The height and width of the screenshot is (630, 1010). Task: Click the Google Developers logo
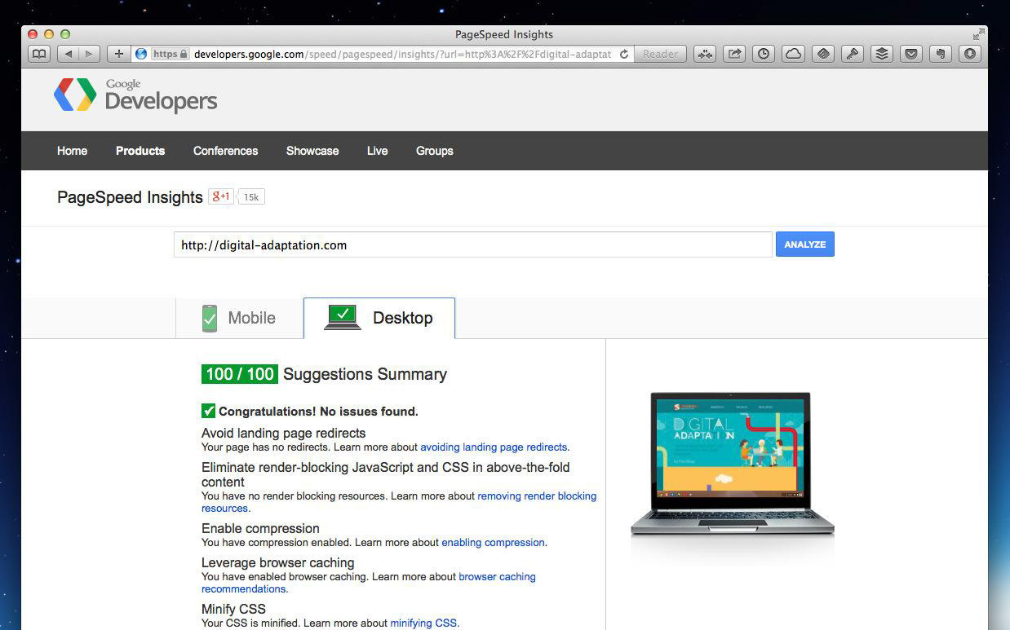pos(135,95)
